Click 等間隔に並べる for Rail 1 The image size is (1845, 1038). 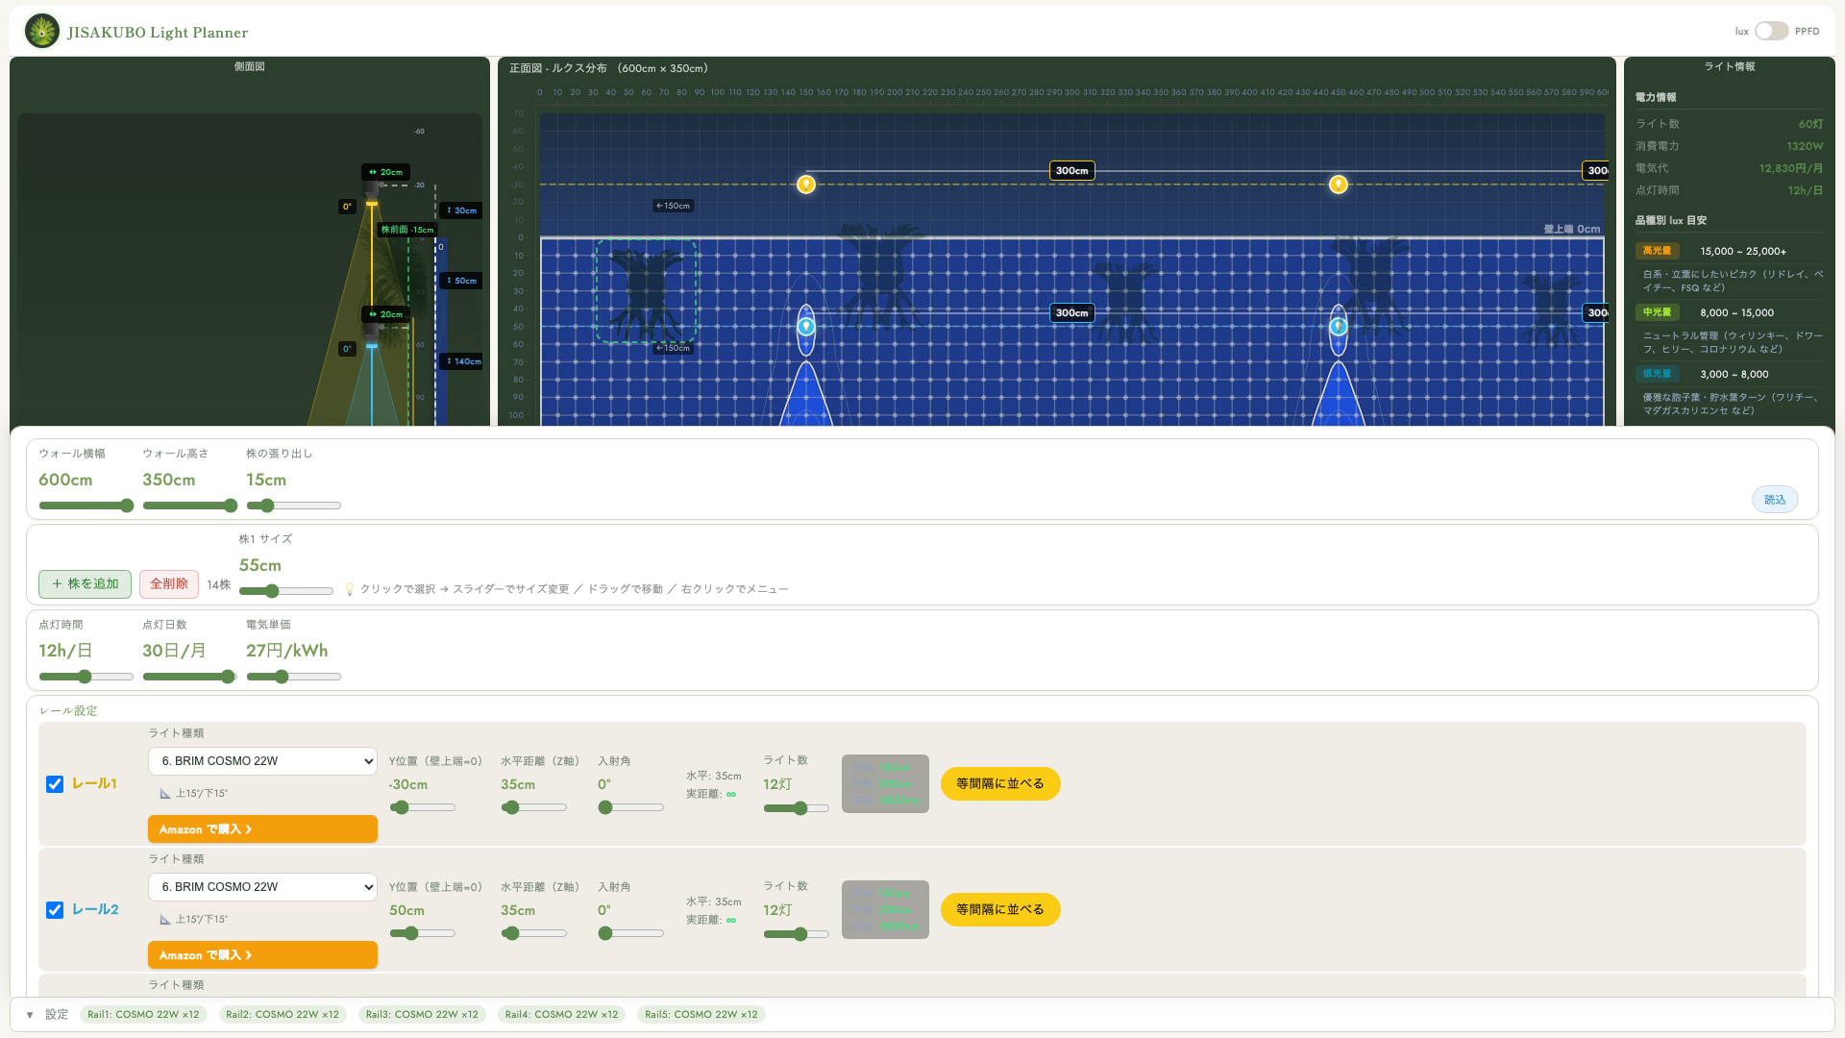coord(999,783)
